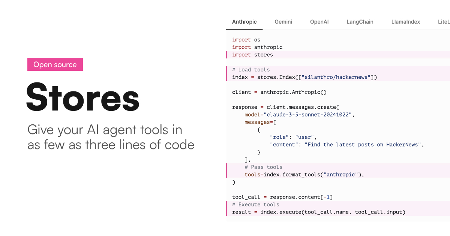Click the 'import os' code line
This screenshot has width=450, height=236.
tap(246, 40)
